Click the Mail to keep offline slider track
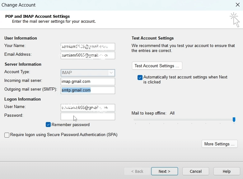The image size is (243, 179). click(x=184, y=120)
